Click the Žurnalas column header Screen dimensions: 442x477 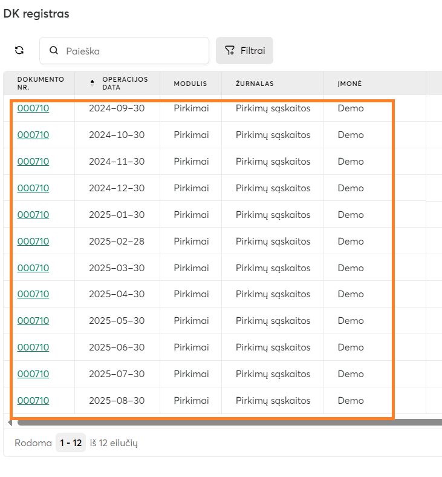tap(255, 84)
